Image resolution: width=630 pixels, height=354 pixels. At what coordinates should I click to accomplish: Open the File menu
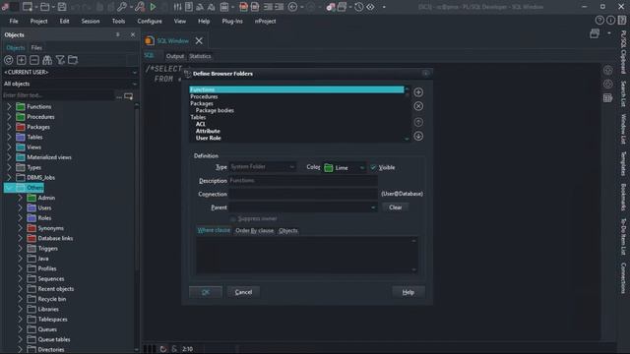[14, 22]
